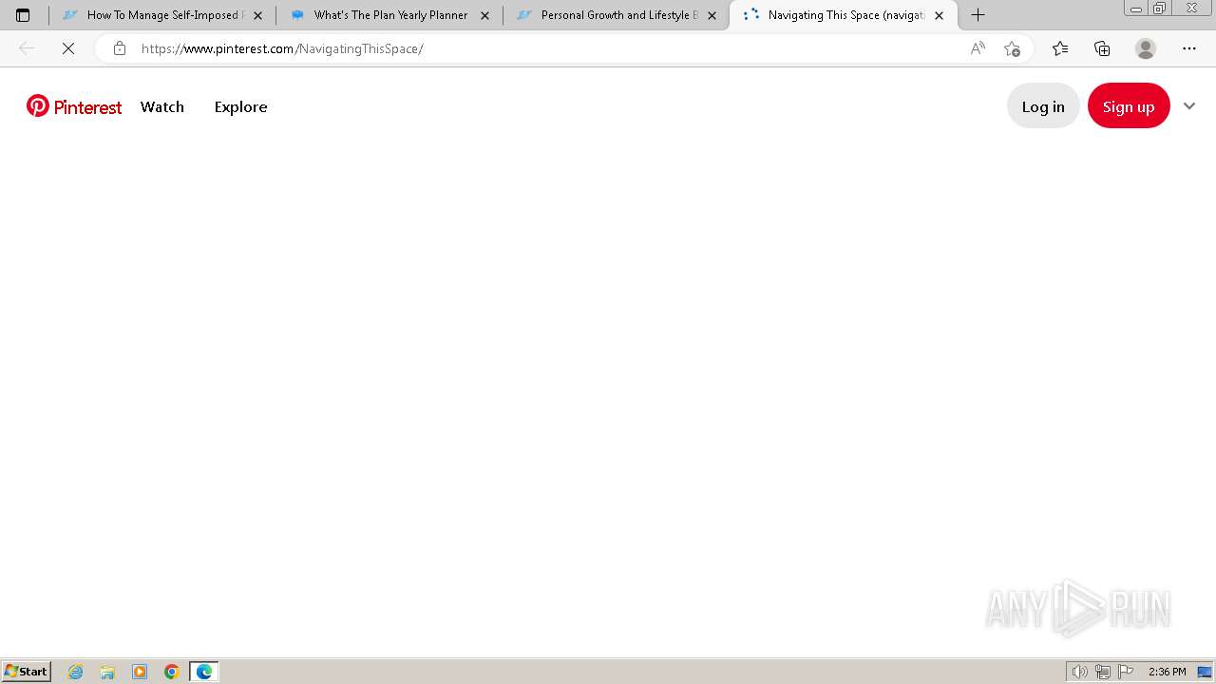Switch to Personal Growth and Lifestyle tab
The height and width of the screenshot is (684, 1216).
pyautogui.click(x=617, y=15)
